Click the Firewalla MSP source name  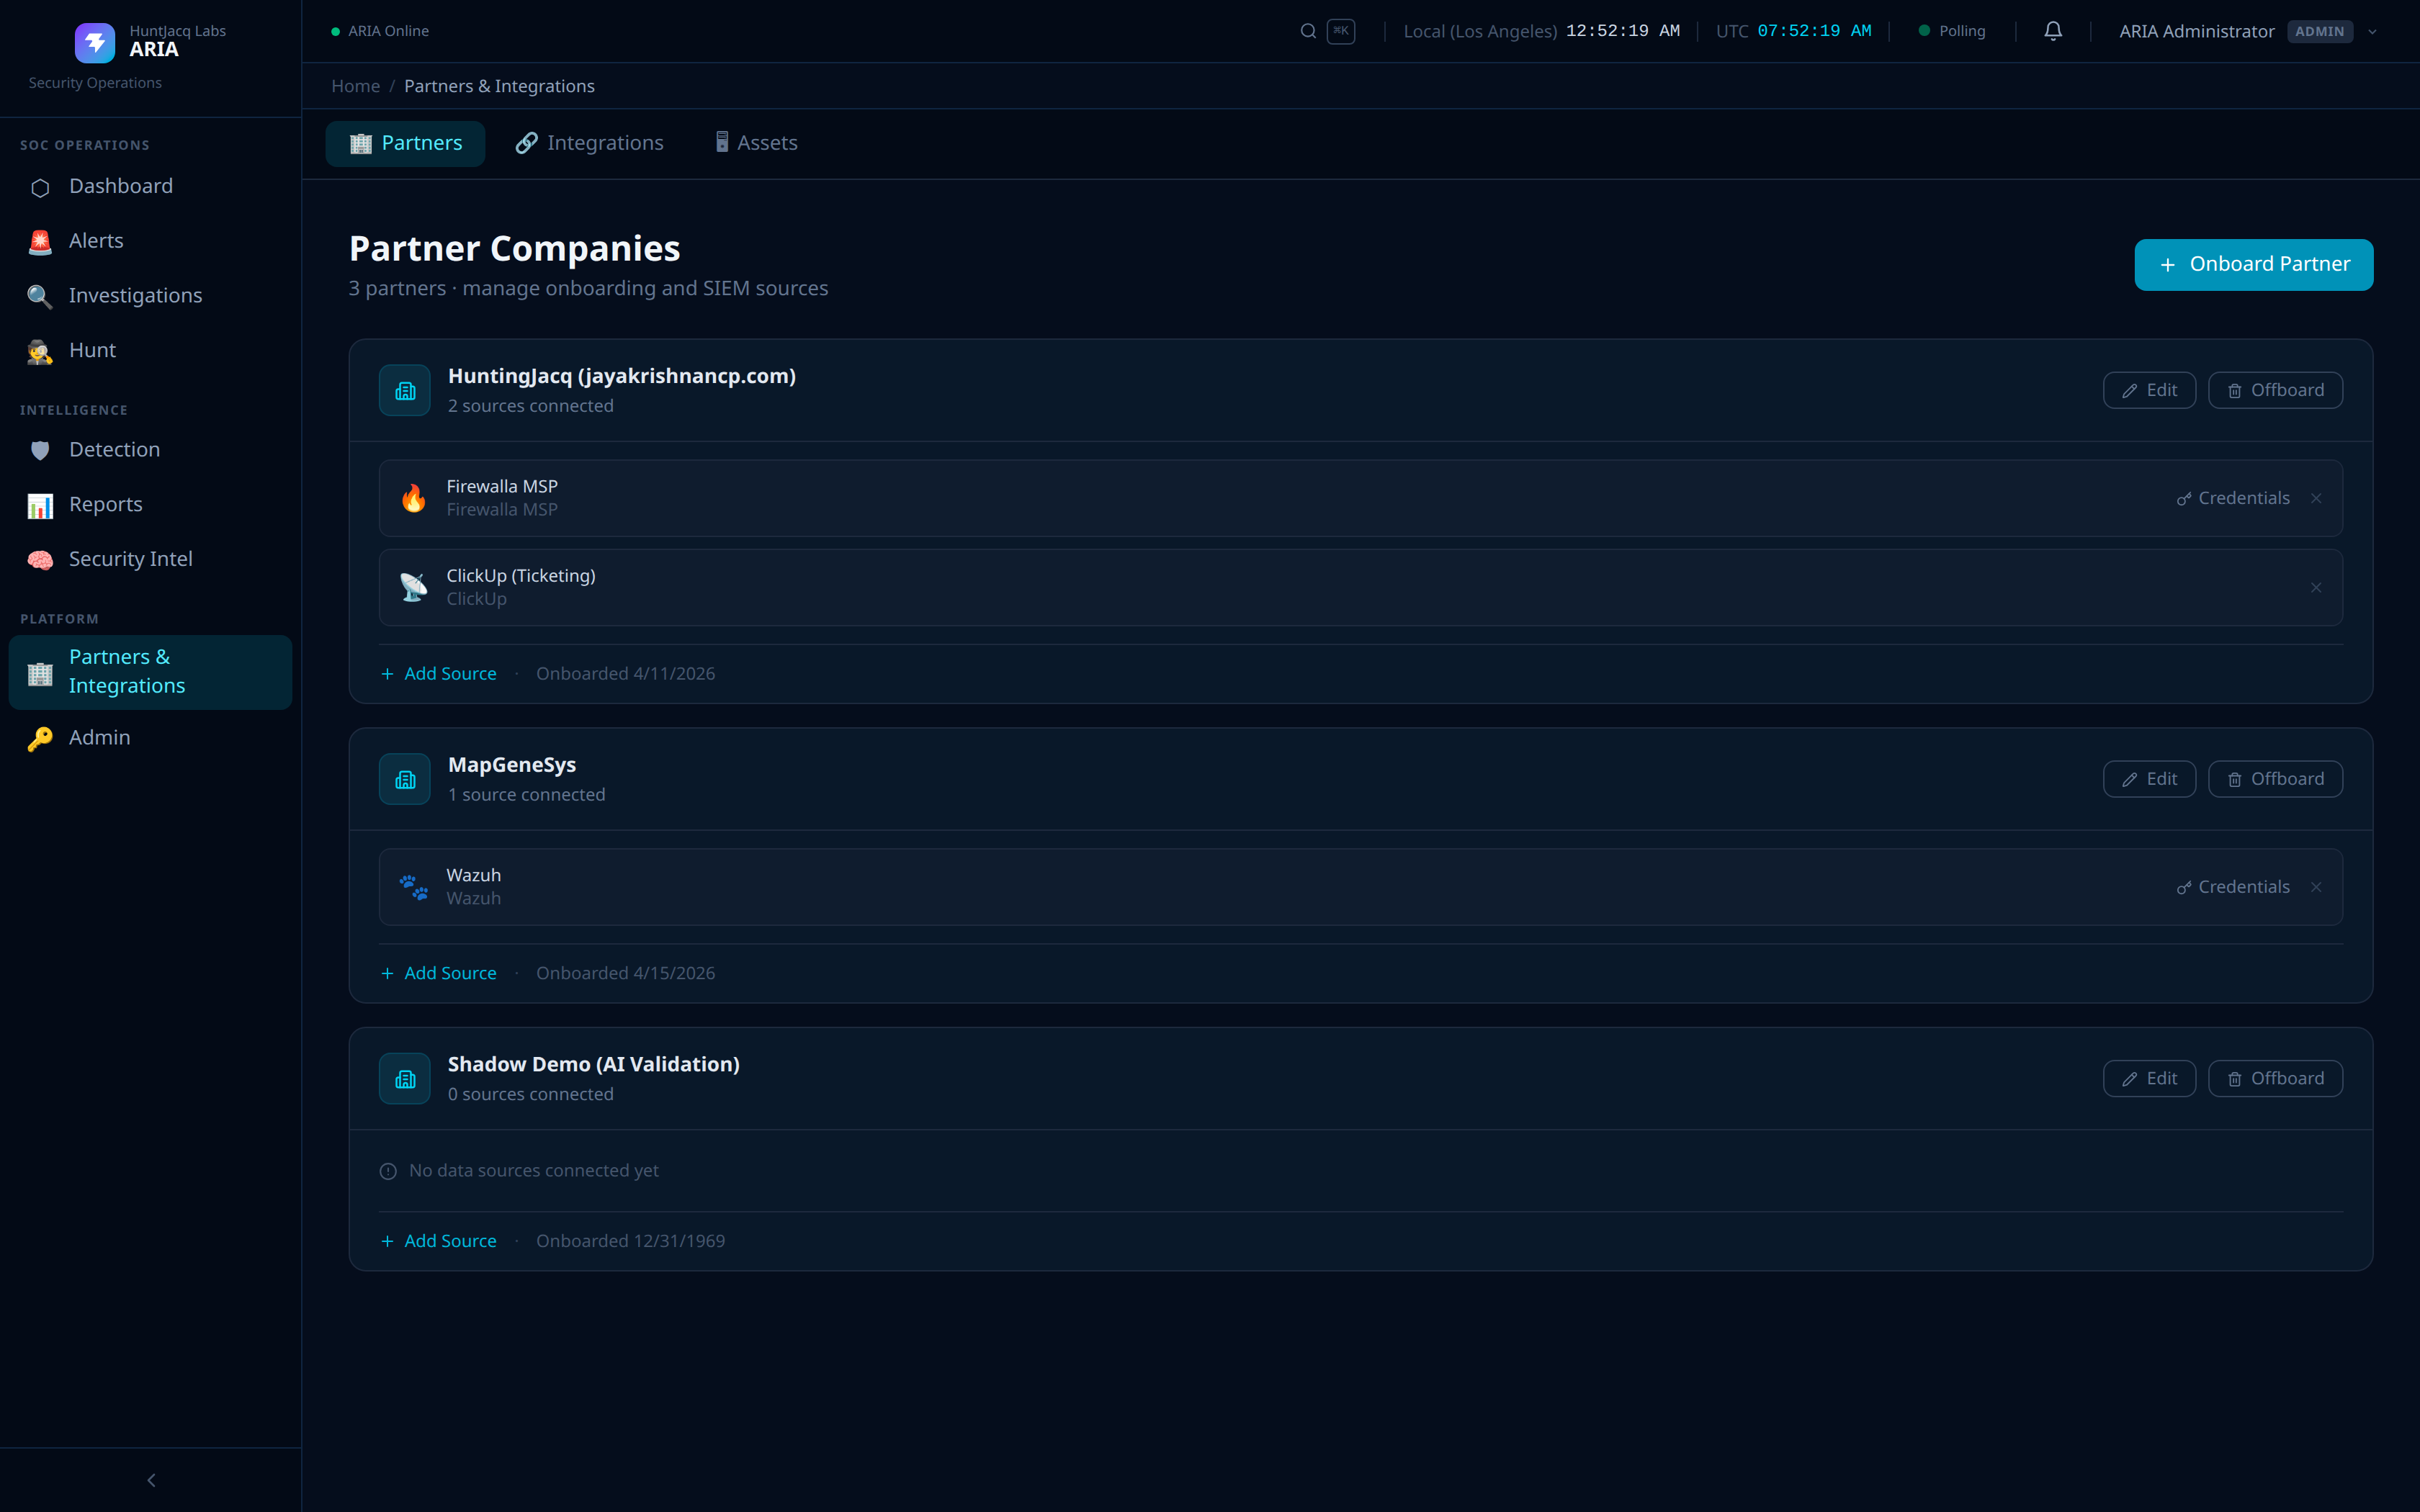[x=502, y=486]
